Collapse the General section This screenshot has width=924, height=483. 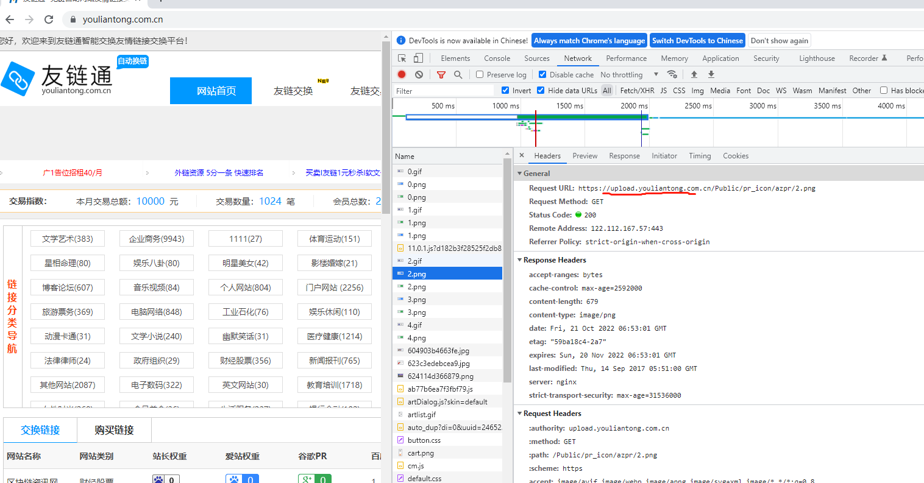tap(519, 174)
